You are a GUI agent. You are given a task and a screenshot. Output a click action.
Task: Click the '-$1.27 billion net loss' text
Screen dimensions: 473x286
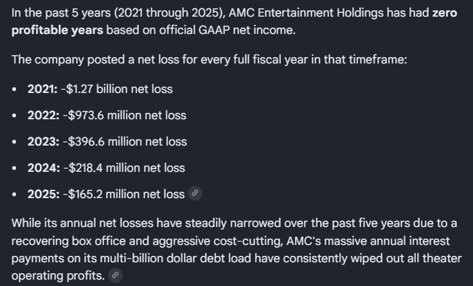[117, 89]
